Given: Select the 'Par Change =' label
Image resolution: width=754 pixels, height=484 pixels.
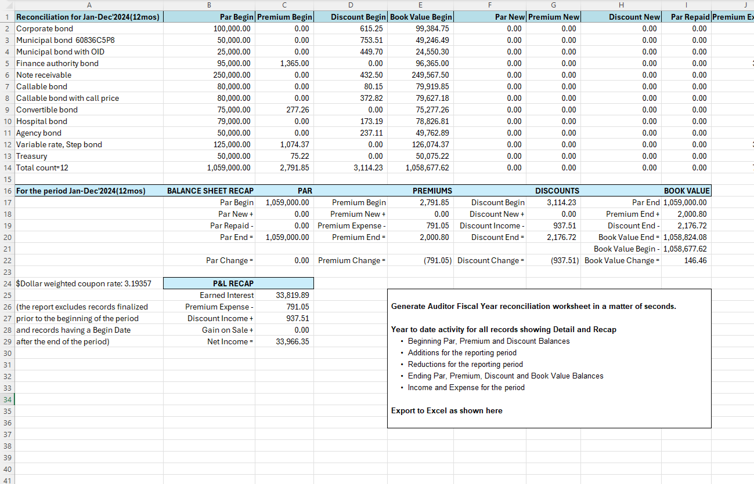Looking at the screenshot, I should coord(210,260).
